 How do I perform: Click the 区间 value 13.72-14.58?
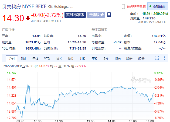tap(77, 42)
